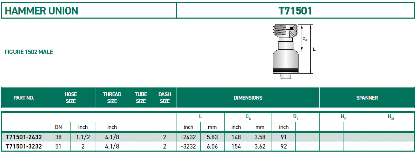Click L value 6.06 mm

212,146
